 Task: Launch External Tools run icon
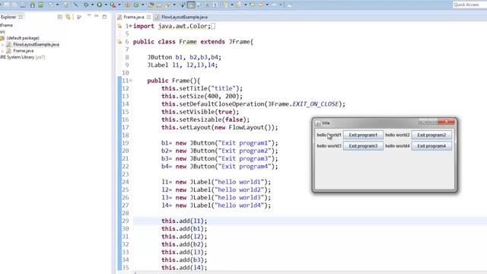tap(113, 5)
